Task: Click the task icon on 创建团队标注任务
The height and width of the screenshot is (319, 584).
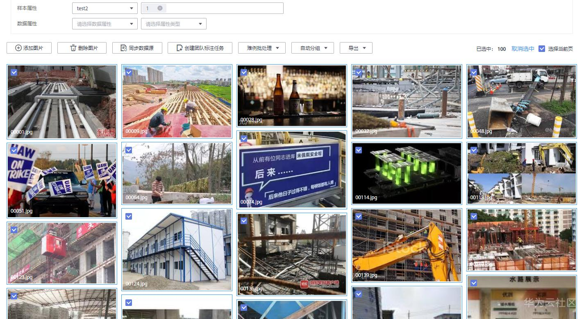Action: point(179,48)
